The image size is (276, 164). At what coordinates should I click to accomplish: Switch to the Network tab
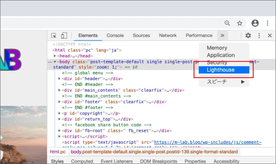click(x=168, y=35)
